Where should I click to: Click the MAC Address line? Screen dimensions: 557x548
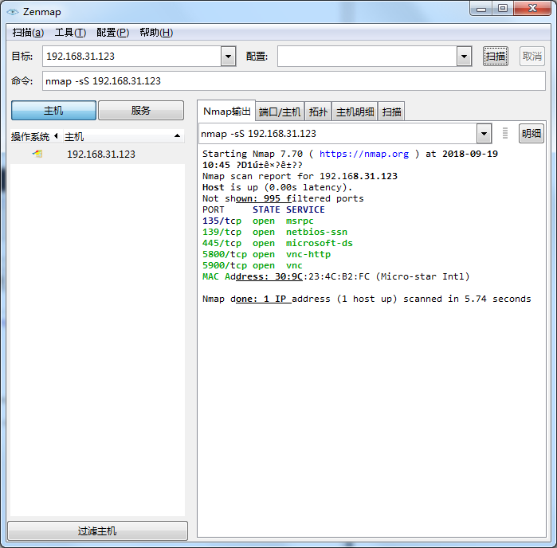(x=335, y=276)
